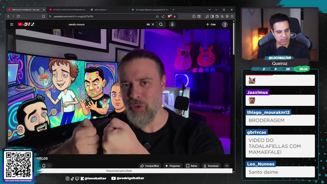Click the Download button

point(211,166)
